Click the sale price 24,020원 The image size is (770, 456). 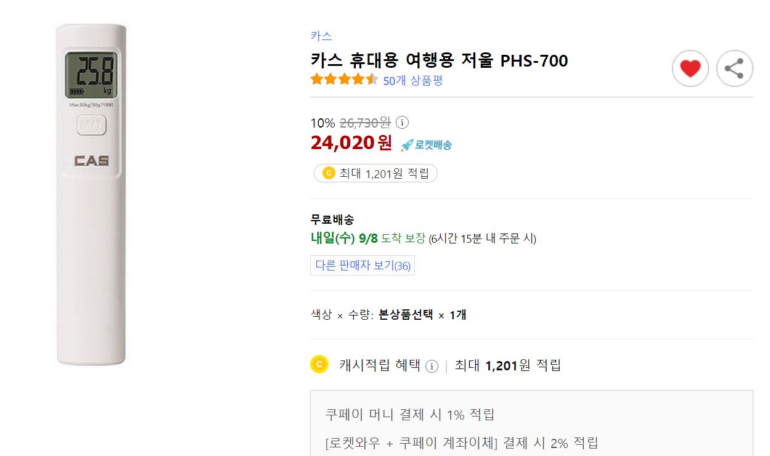(x=351, y=143)
